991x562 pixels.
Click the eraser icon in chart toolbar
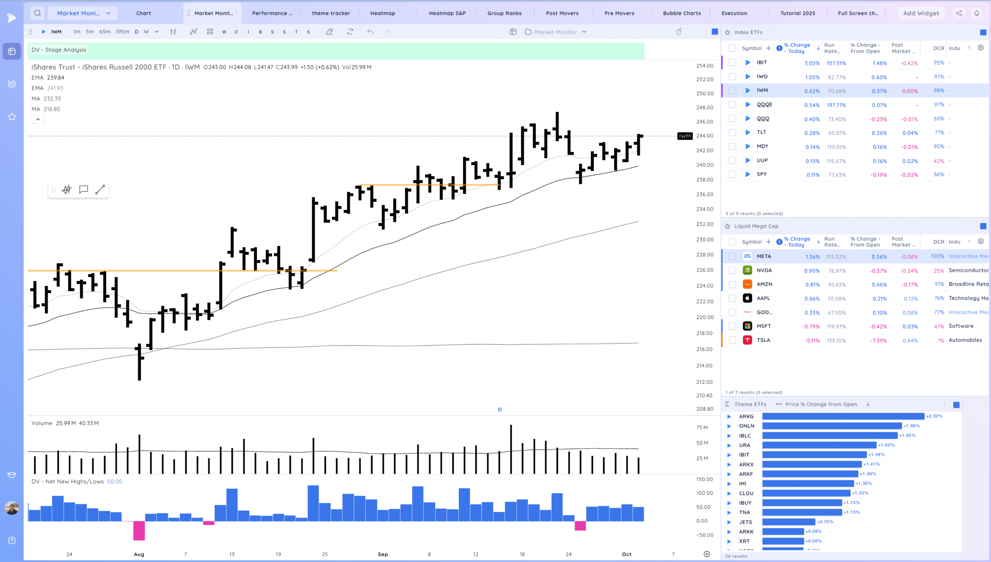[x=329, y=32]
